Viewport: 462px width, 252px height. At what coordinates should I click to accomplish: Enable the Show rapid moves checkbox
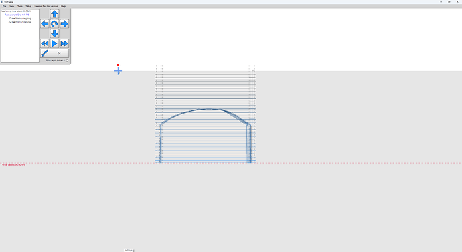(67, 61)
